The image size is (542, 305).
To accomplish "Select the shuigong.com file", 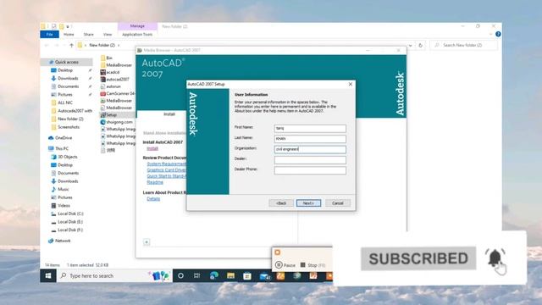I will coord(119,122).
